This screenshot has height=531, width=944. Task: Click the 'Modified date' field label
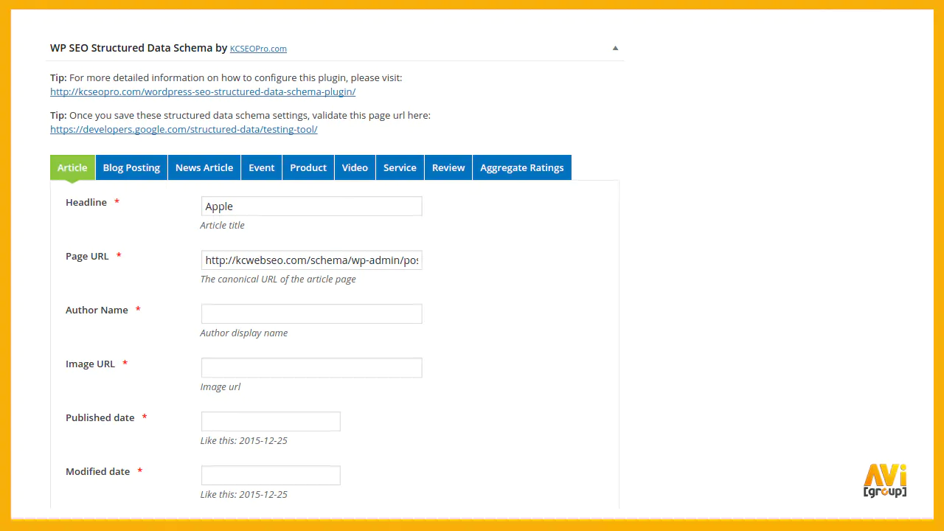pyautogui.click(x=97, y=471)
